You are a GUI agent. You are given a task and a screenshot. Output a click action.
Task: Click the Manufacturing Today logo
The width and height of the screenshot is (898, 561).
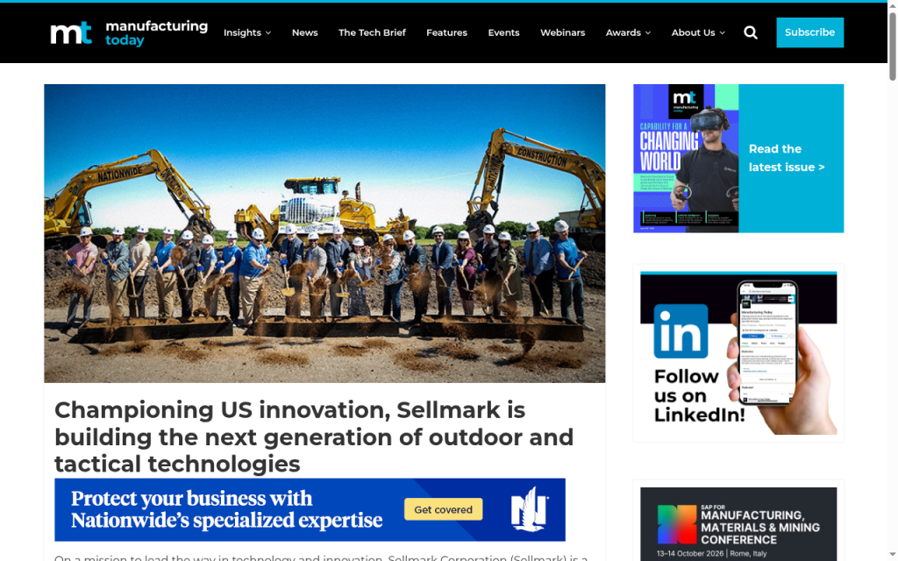tap(129, 32)
